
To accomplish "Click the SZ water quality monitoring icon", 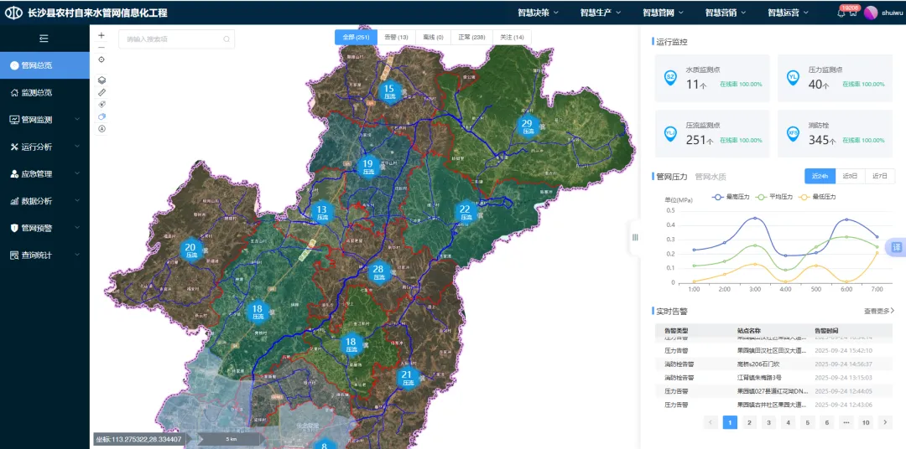I will [x=670, y=77].
